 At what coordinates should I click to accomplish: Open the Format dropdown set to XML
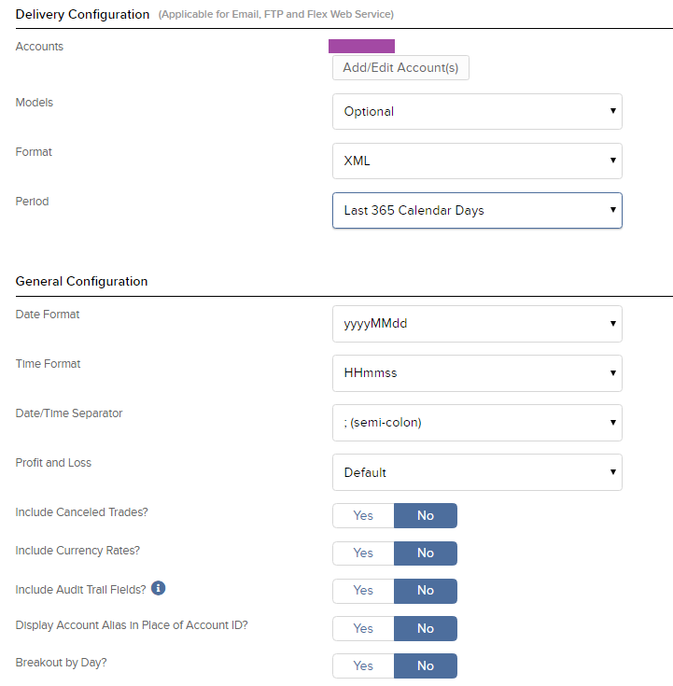pyautogui.click(x=477, y=161)
